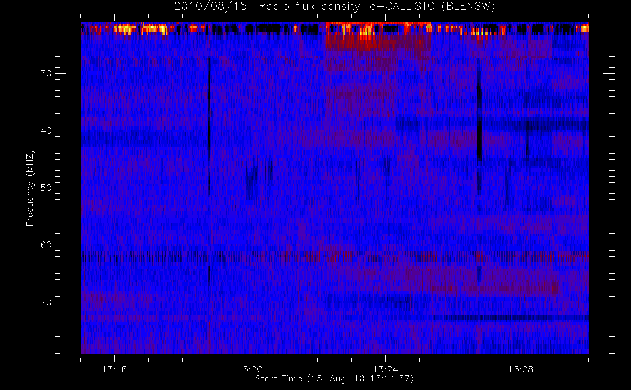631x390 pixels.
Task: Click the 30 MHz frequency label
Action: coord(46,73)
